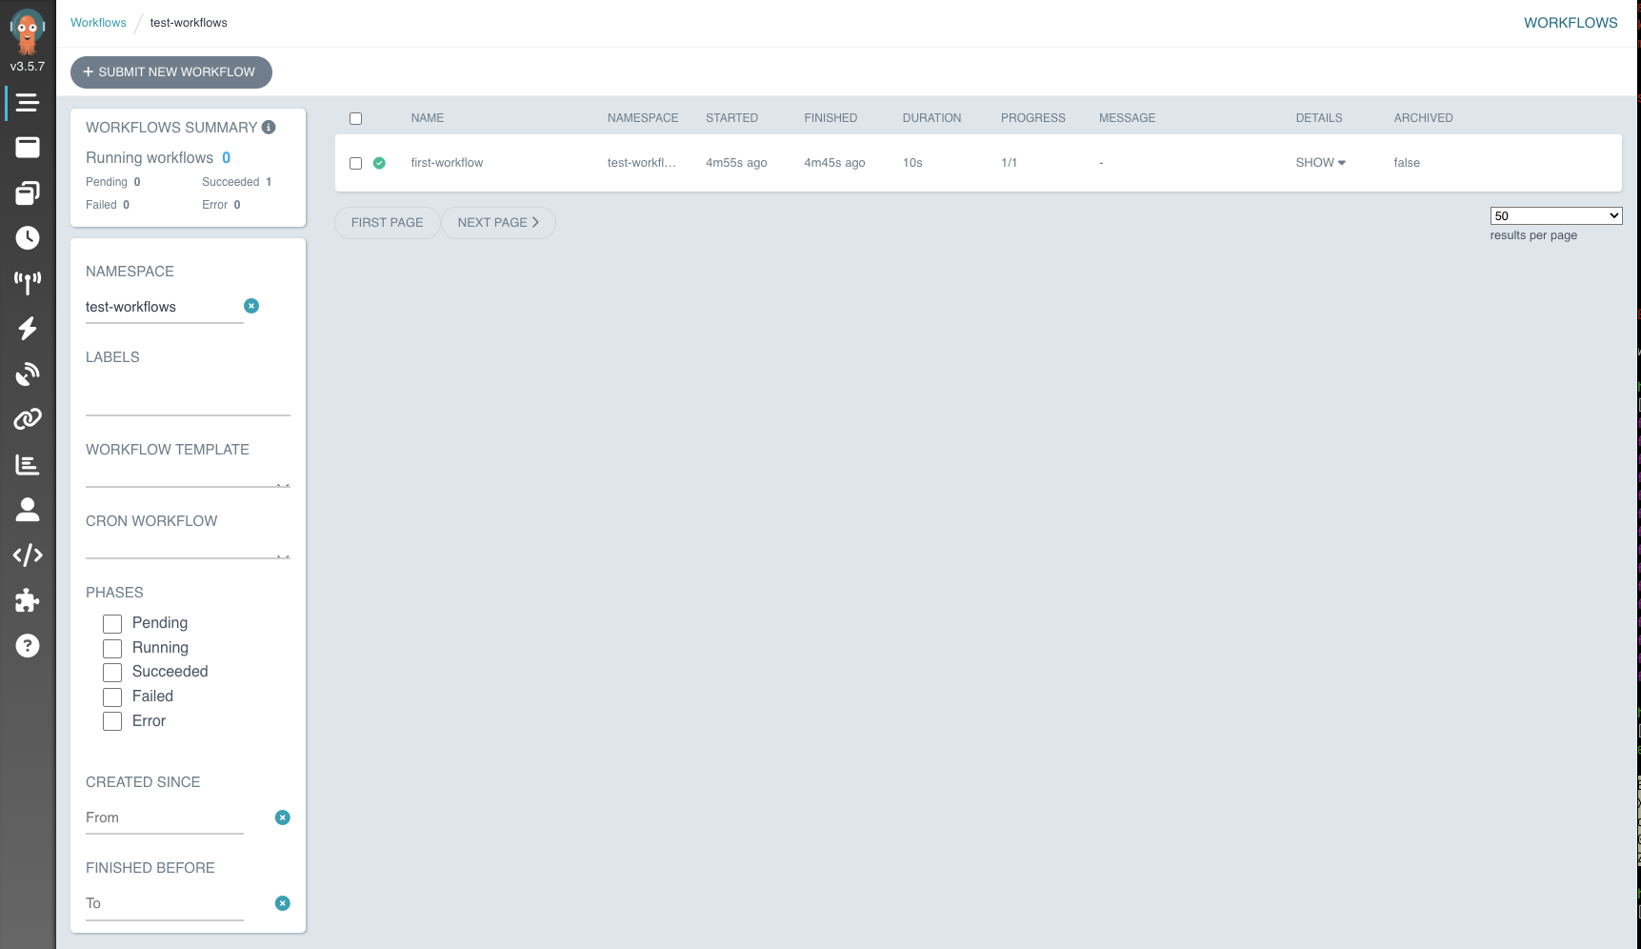1641x949 pixels.
Task: Check the Succeeded phase filter
Action: point(112,673)
